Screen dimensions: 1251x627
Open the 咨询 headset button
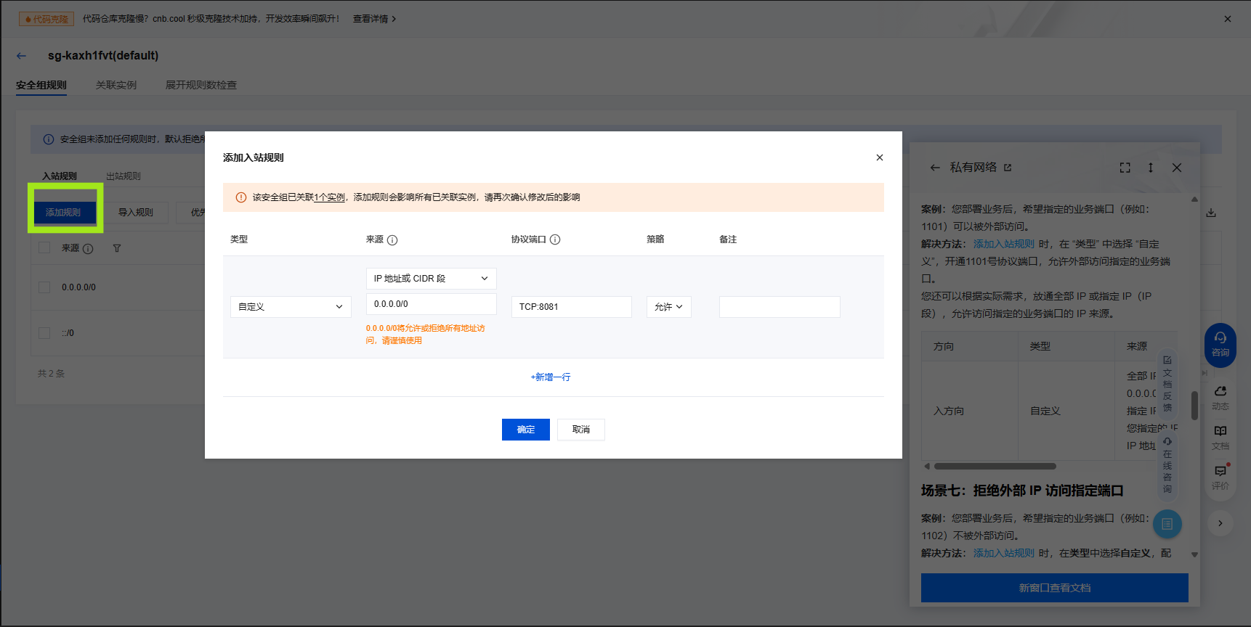[x=1220, y=345]
